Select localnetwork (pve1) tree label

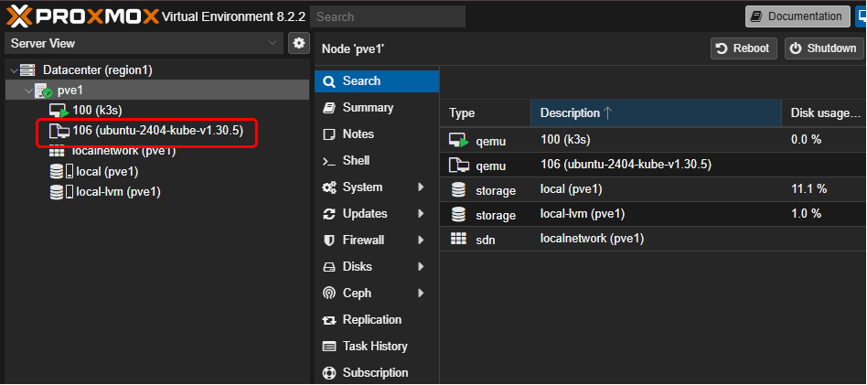(123, 152)
